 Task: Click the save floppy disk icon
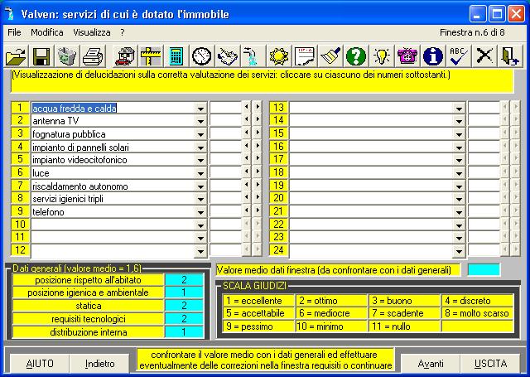pyautogui.click(x=41, y=56)
